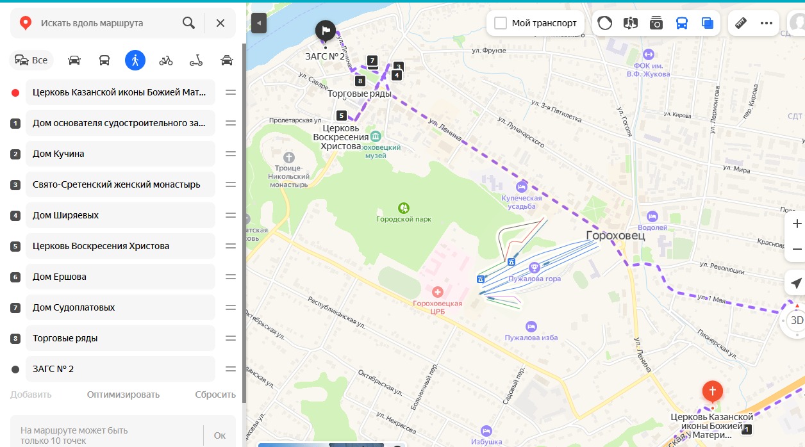The height and width of the screenshot is (447, 805).
Task: Switch to bicycle route mode
Action: [166, 60]
